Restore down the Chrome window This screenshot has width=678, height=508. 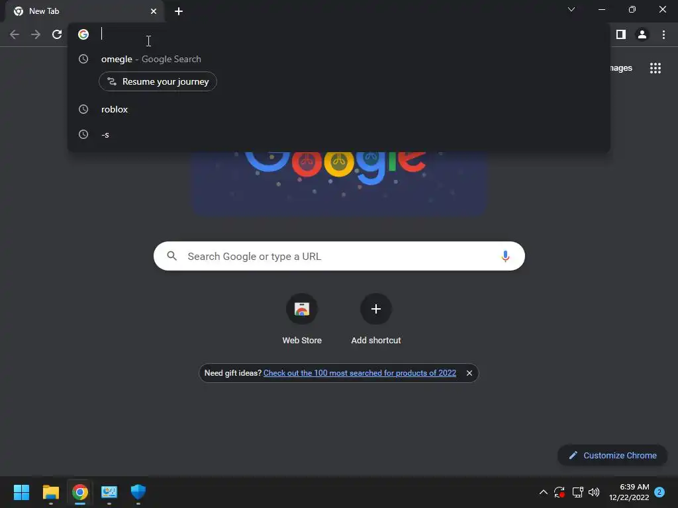pyautogui.click(x=632, y=9)
